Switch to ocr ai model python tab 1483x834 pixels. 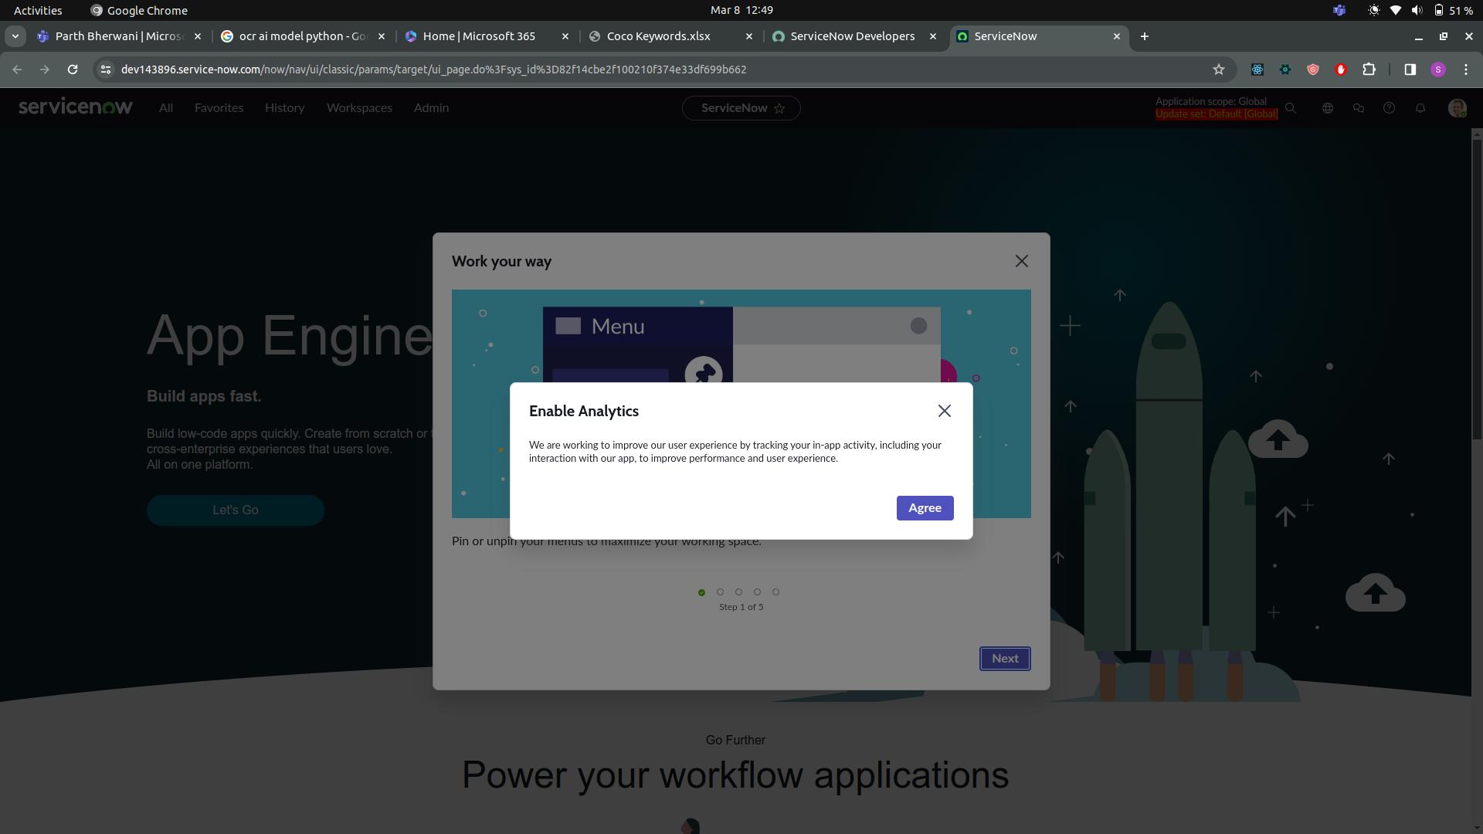(x=302, y=36)
